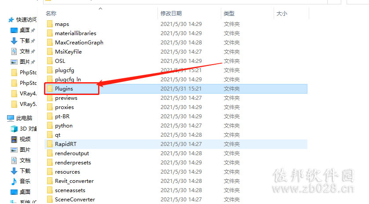Open 图片 under 此电脑
The height and width of the screenshot is (204, 369).
25,150
